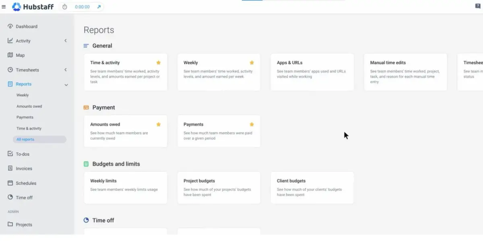Unfavorite the Payments report star
Viewport: 483px width, 241px height.
[252, 125]
